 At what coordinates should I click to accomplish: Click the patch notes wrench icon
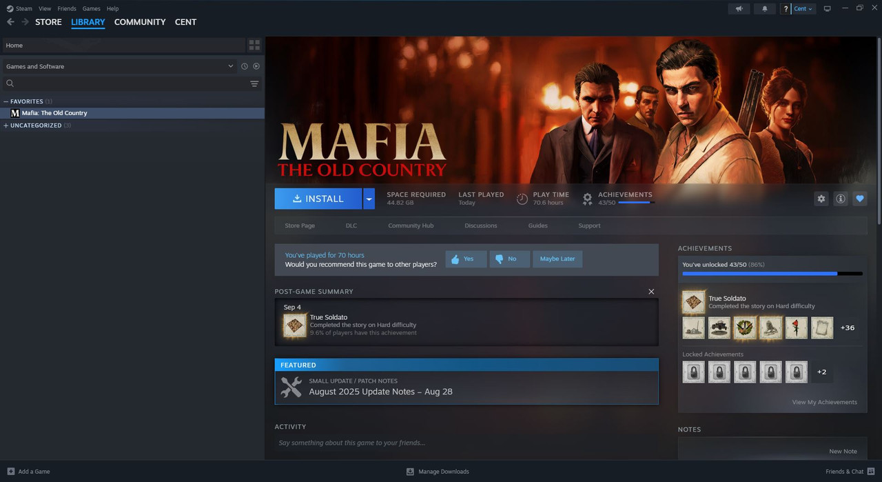[291, 387]
